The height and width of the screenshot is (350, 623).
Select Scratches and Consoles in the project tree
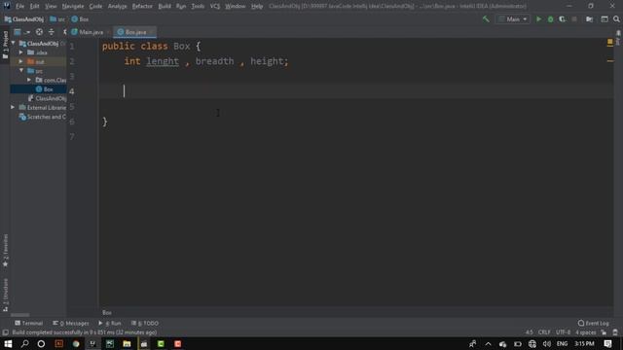click(x=43, y=117)
